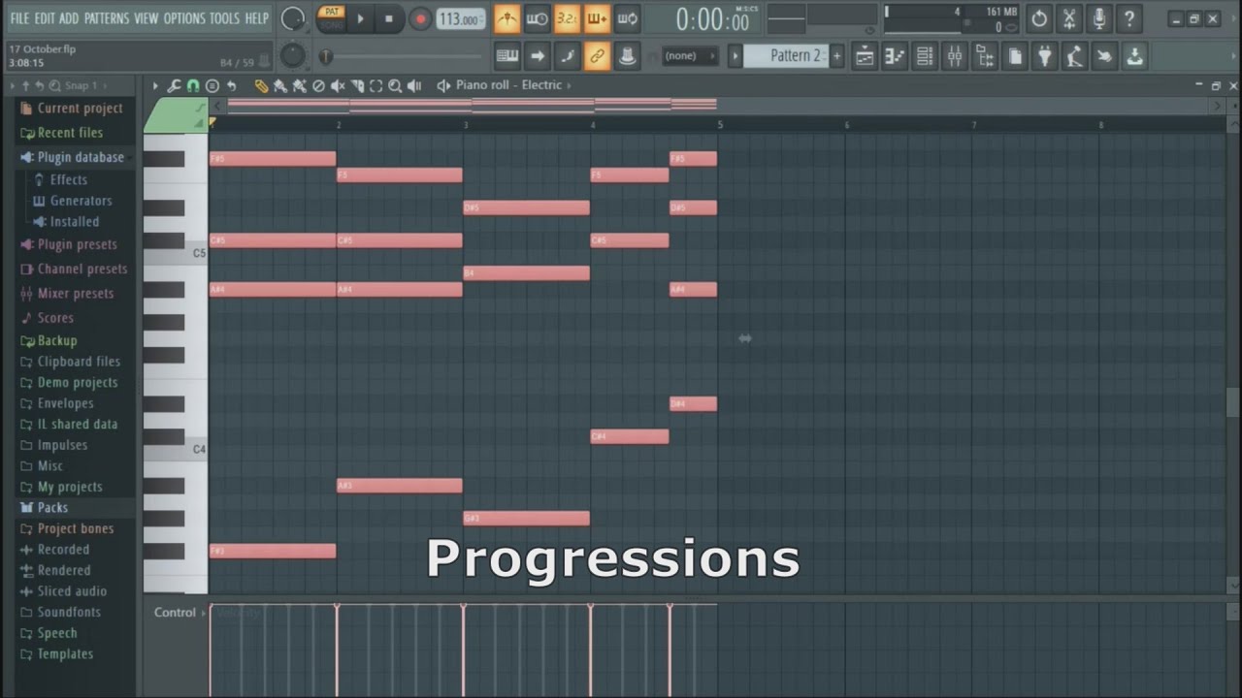Click the tempo field showing 113.000

point(460,18)
